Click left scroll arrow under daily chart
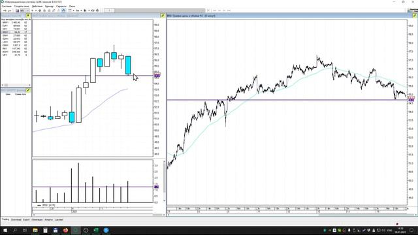This screenshot has height=235, width=418. pyautogui.click(x=34, y=215)
